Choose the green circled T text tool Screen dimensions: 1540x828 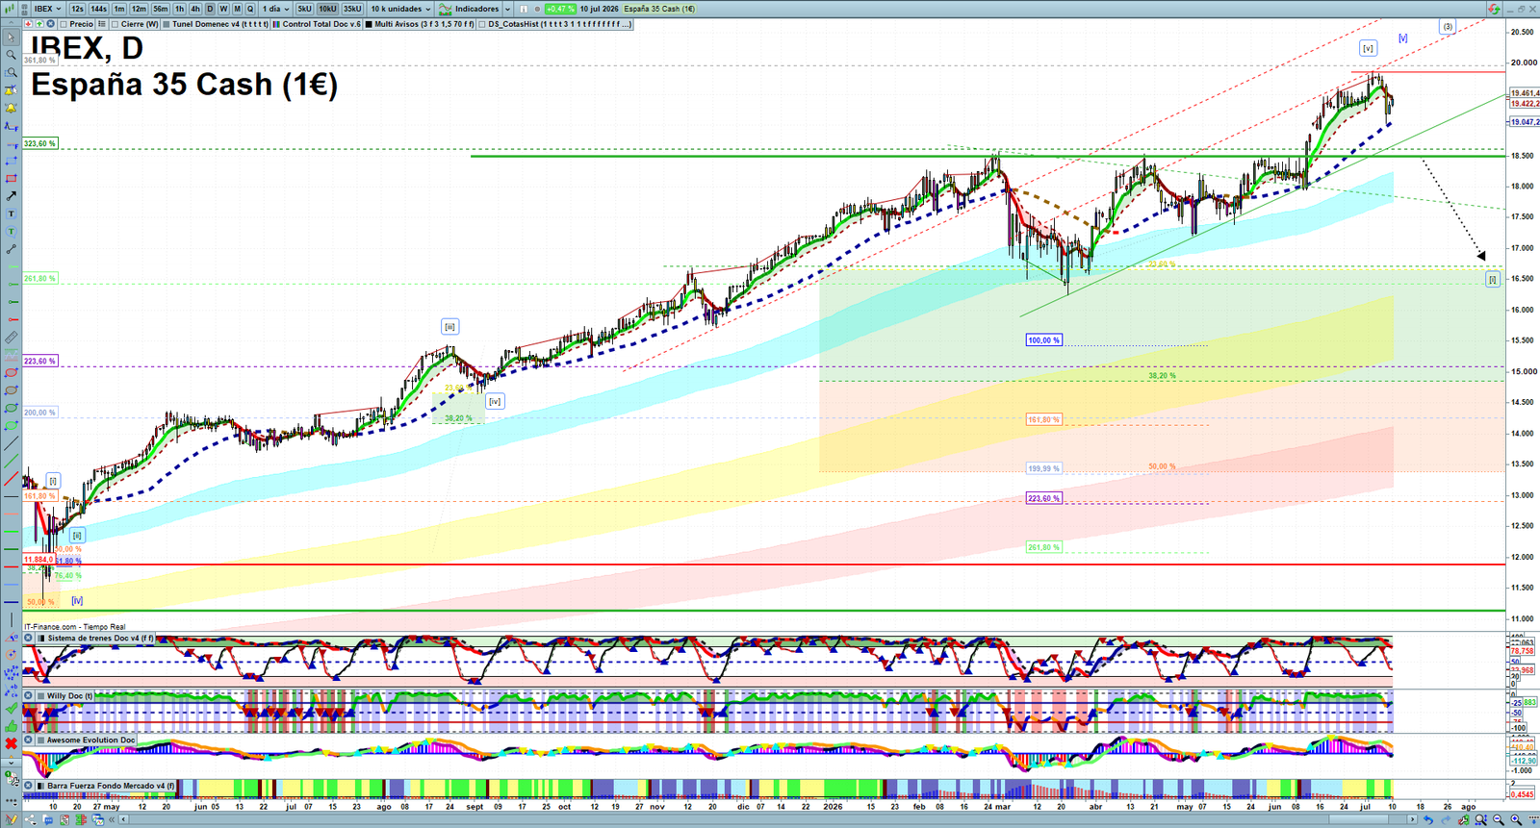tap(11, 232)
